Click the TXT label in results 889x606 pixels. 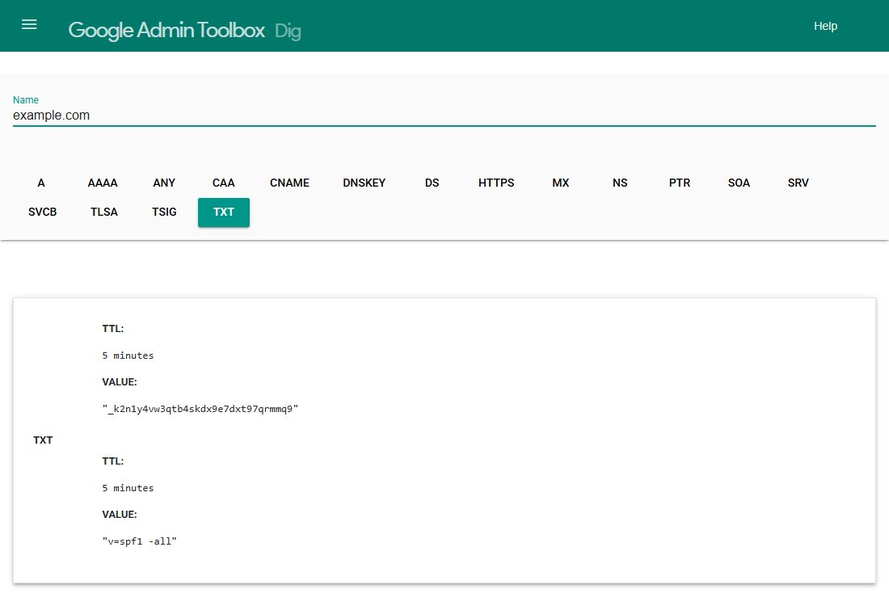point(43,440)
